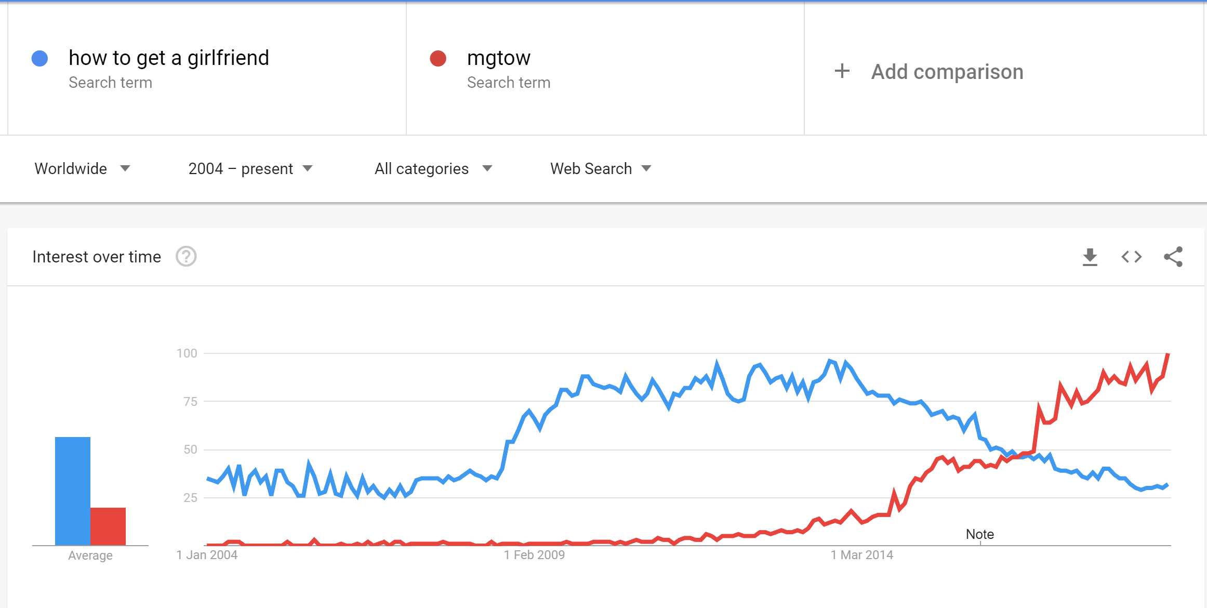This screenshot has height=608, width=1207.
Task: Click the 1 Mar 2014 axis label
Action: pos(862,555)
